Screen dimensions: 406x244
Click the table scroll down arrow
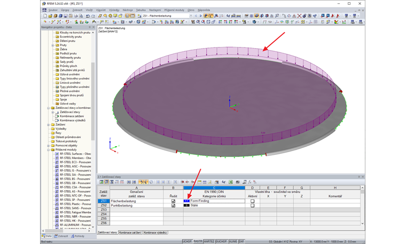click(x=362, y=224)
